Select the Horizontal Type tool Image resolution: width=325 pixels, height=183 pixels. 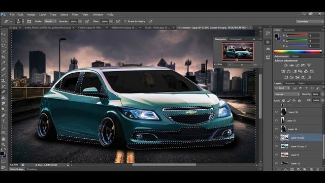(x=4, y=121)
